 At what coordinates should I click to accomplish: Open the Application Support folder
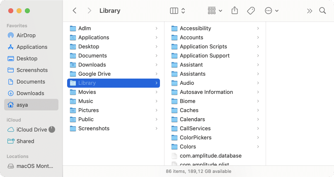215,56
